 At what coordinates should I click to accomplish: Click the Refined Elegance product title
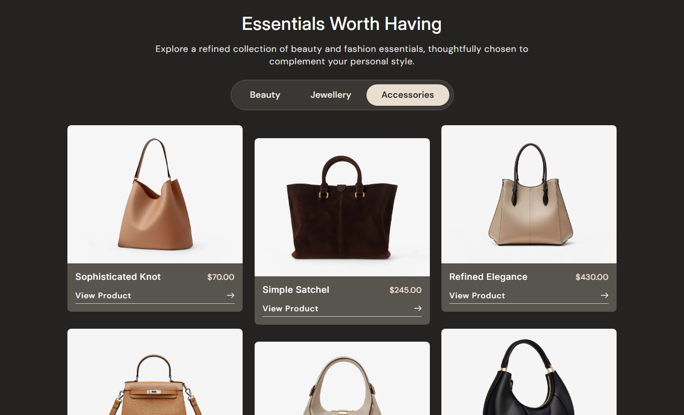click(488, 277)
